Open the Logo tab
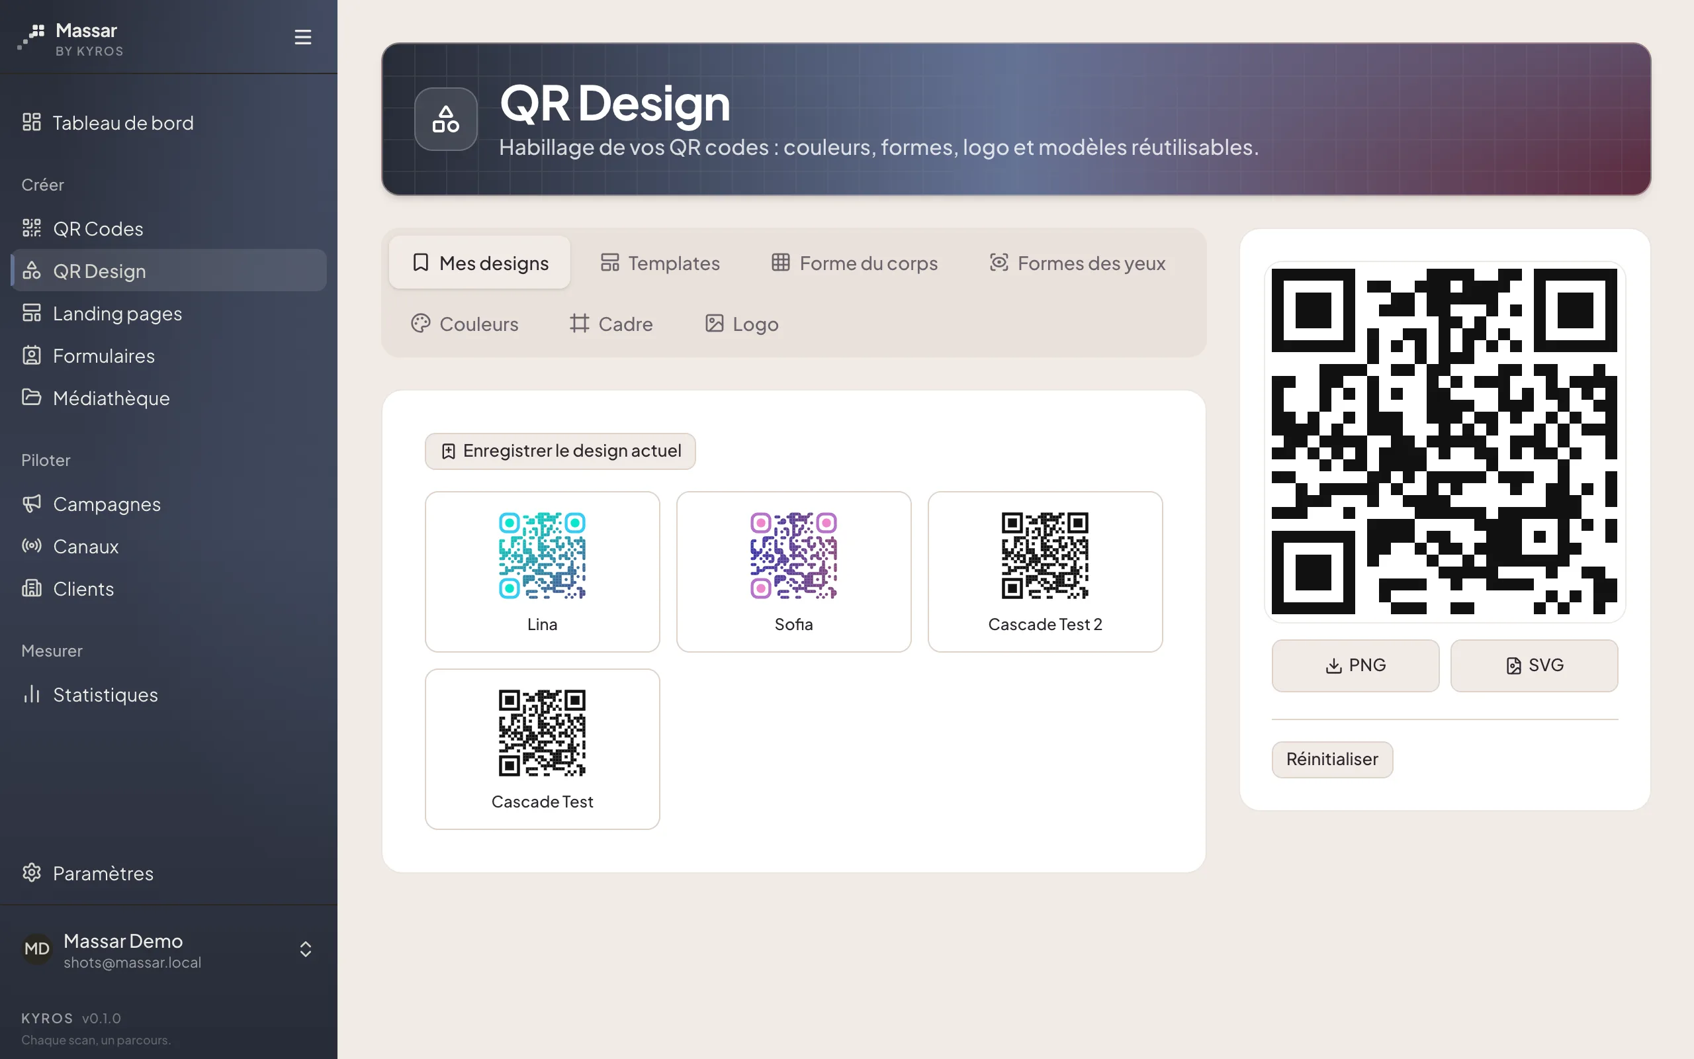Viewport: 1694px width, 1059px height. pos(742,324)
